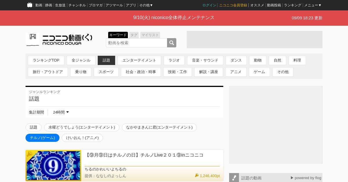
Task: Click the powered by flog link
Action: point(306,178)
